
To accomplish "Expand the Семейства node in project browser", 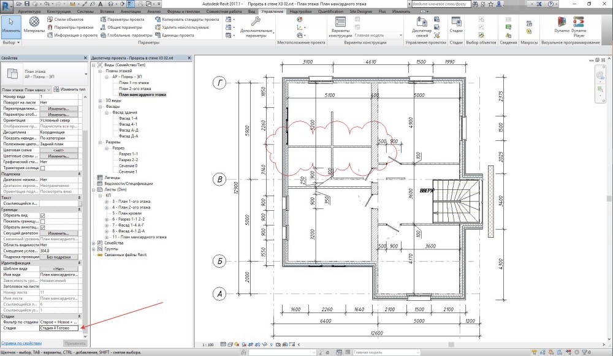I will tap(94, 243).
